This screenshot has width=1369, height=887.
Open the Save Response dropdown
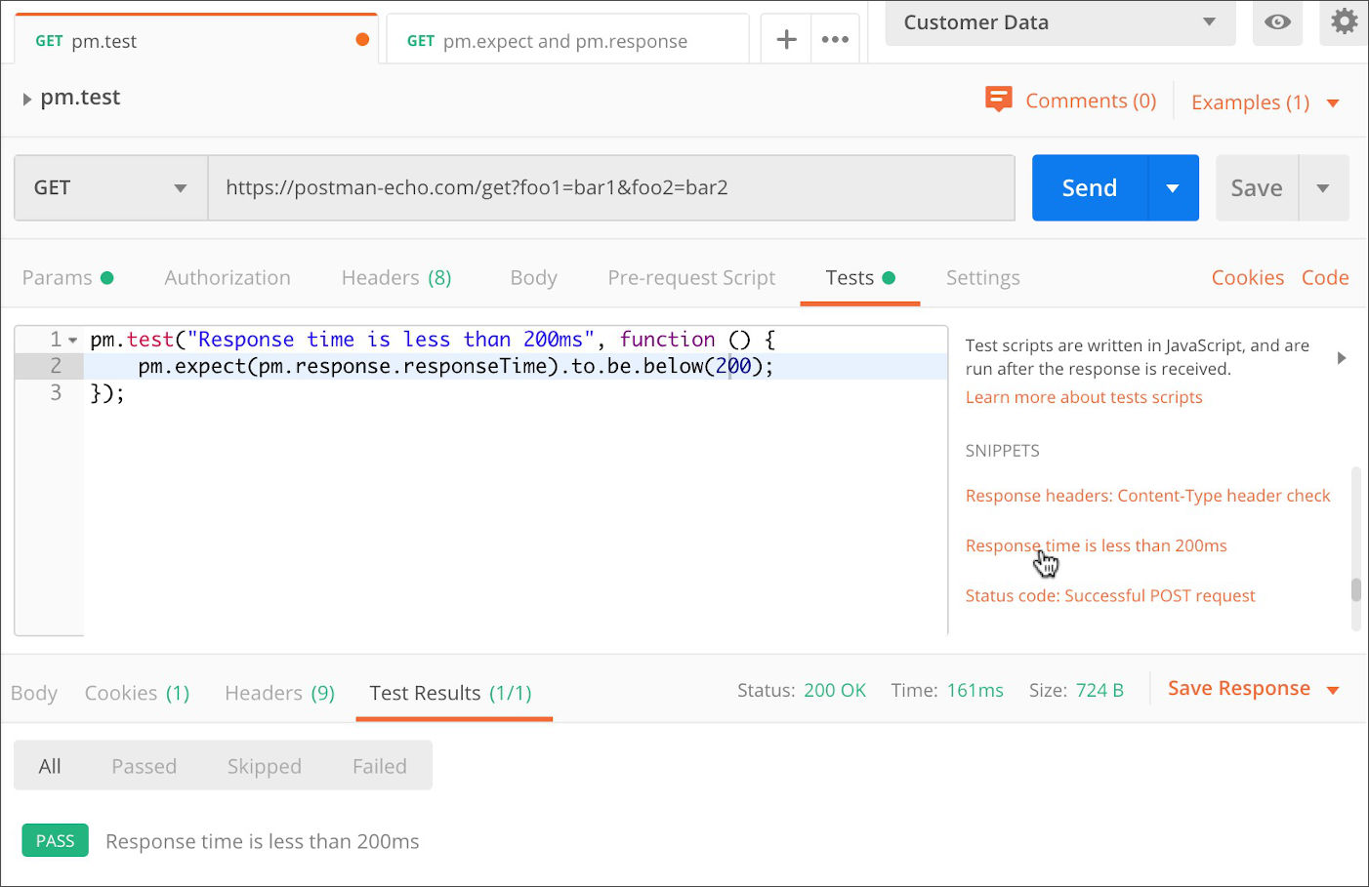[1254, 689]
